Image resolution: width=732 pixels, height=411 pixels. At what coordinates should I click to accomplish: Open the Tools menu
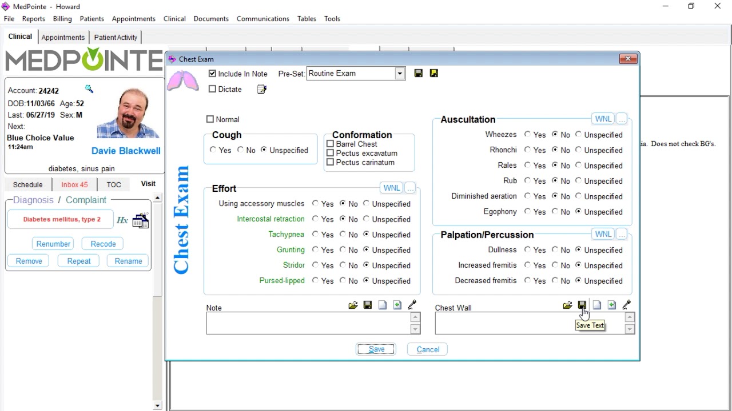coord(332,19)
